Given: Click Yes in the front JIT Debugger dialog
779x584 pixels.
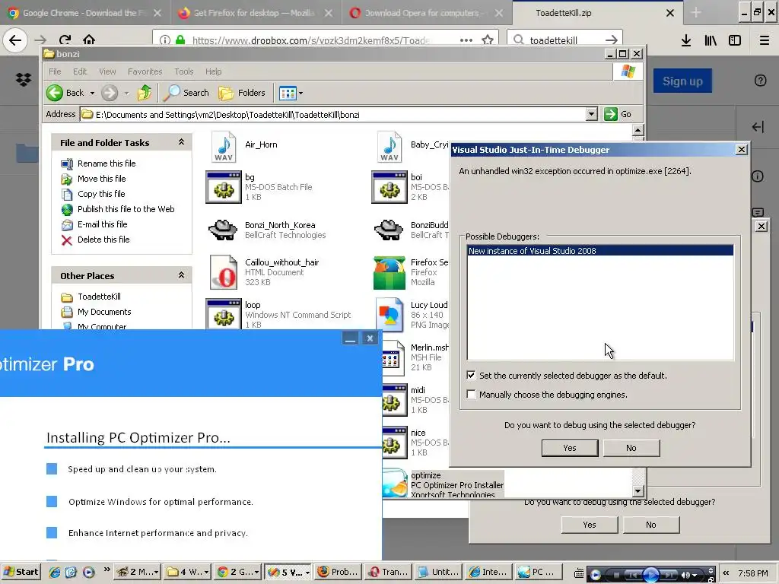Looking at the screenshot, I should [570, 448].
